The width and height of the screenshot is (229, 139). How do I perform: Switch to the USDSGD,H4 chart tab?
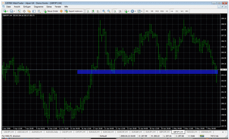click(x=206, y=132)
